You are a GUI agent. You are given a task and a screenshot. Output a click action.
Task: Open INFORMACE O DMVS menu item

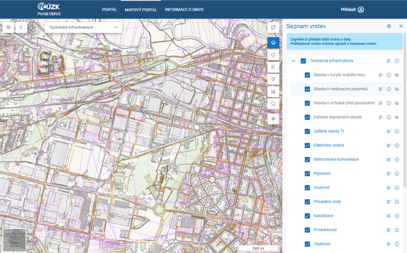[184, 10]
